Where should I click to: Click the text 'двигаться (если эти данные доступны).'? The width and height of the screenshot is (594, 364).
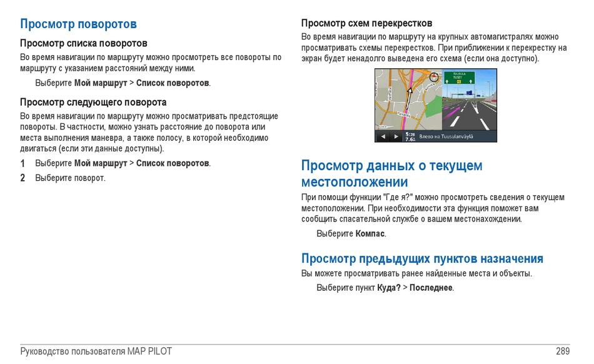(92, 148)
